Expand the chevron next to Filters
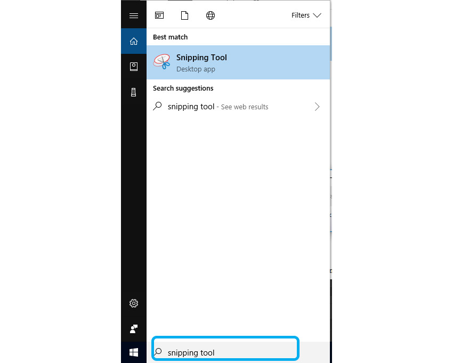 (x=317, y=15)
